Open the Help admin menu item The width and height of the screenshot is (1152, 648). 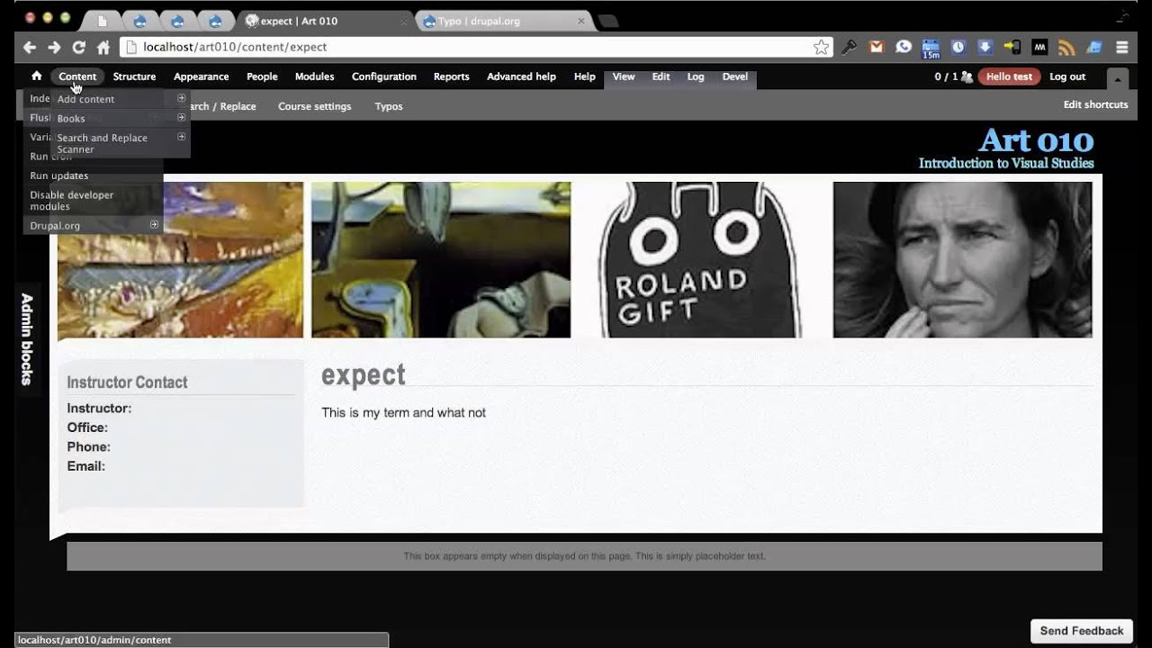(x=584, y=76)
